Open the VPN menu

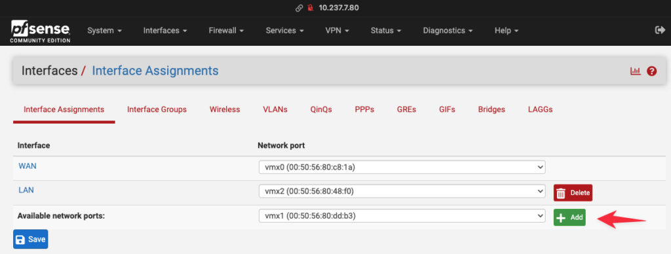pyautogui.click(x=337, y=31)
